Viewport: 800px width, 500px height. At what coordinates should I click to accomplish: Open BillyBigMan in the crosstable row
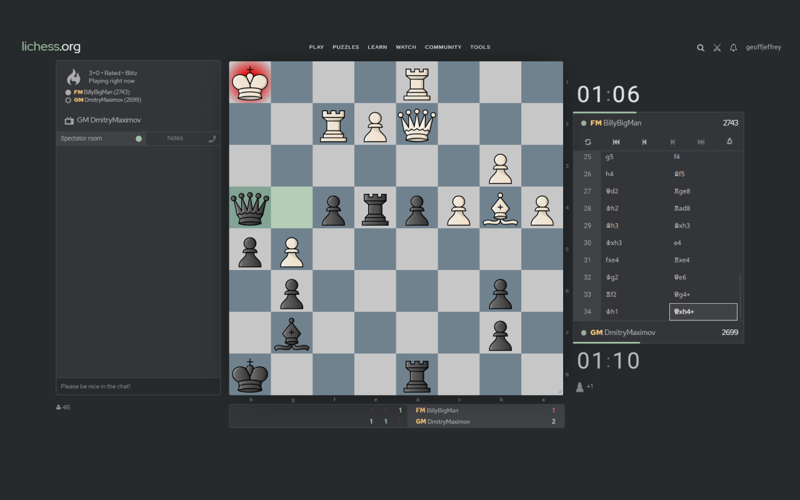(437, 411)
